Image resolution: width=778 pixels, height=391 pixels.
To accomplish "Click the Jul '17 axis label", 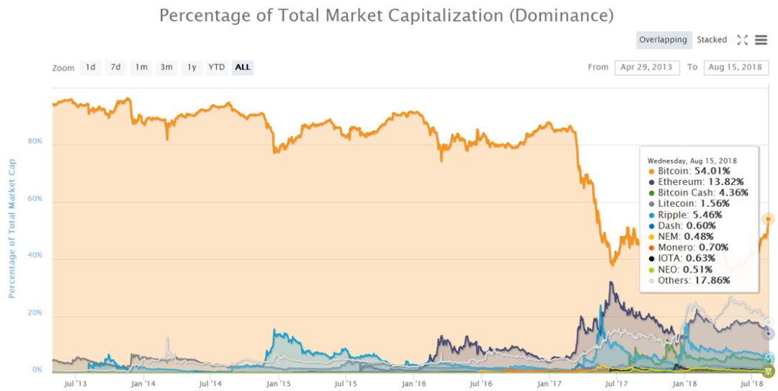I will point(615,384).
